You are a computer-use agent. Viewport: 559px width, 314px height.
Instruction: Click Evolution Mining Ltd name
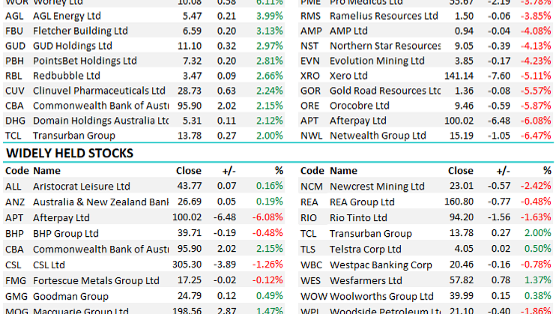pos(377,61)
